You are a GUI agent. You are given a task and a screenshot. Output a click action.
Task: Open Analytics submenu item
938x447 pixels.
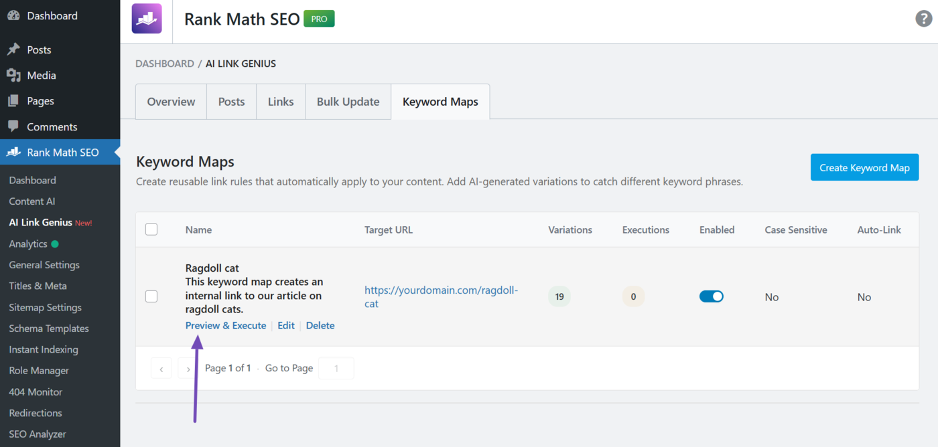click(28, 244)
